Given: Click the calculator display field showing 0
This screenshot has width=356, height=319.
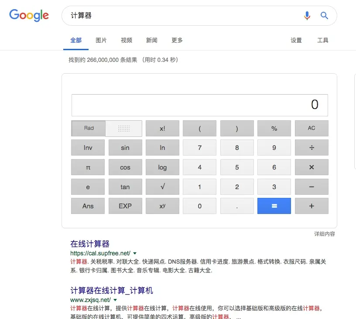Looking at the screenshot, I should (200, 105).
